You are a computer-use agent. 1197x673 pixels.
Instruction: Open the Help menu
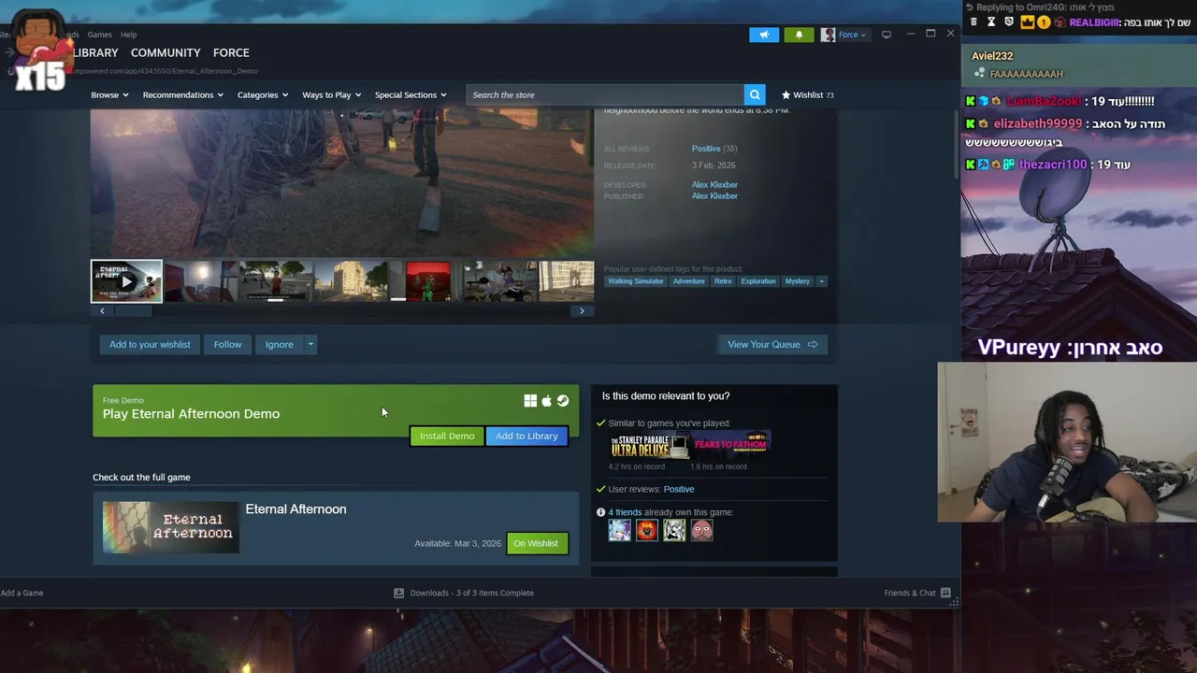128,35
